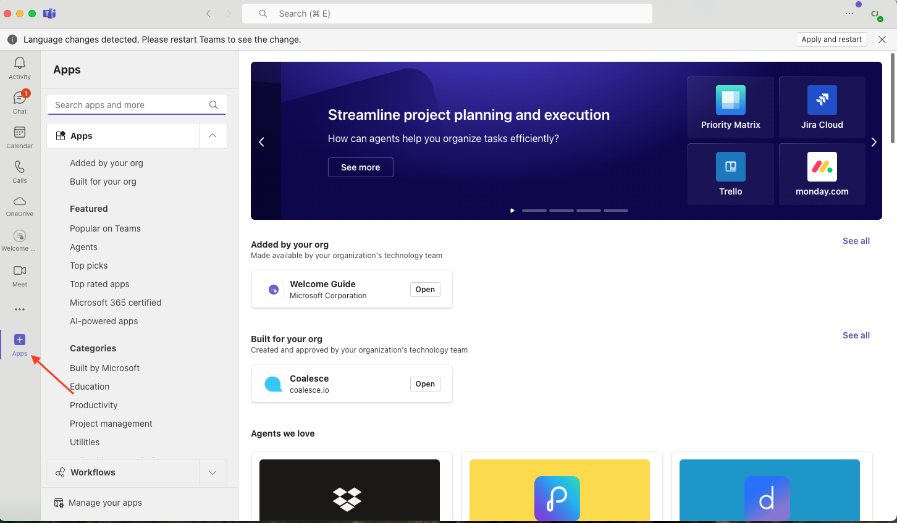Open the Calls phone icon
897x523 pixels.
(20, 171)
